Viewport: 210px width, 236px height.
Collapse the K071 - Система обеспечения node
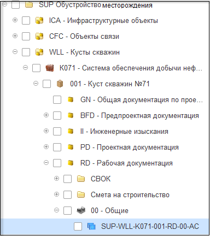click(x=25, y=67)
